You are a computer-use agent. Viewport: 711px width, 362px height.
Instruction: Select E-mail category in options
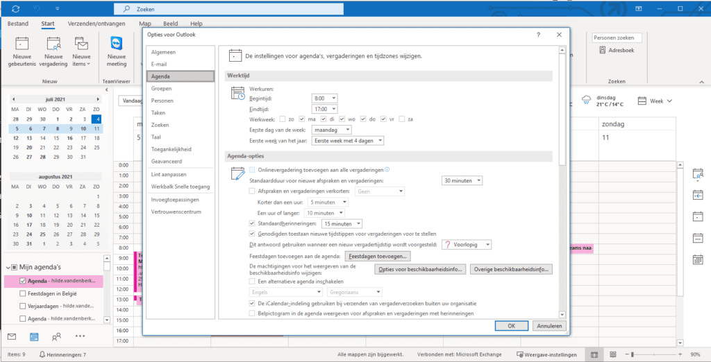(x=181, y=64)
